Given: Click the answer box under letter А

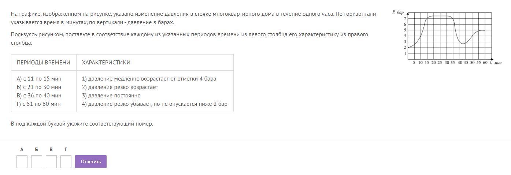Looking at the screenshot, I should [x=22, y=161].
